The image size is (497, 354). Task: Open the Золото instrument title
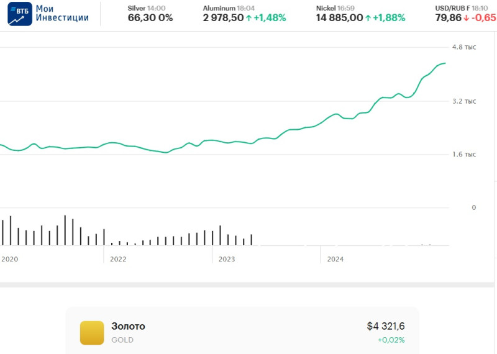128,326
